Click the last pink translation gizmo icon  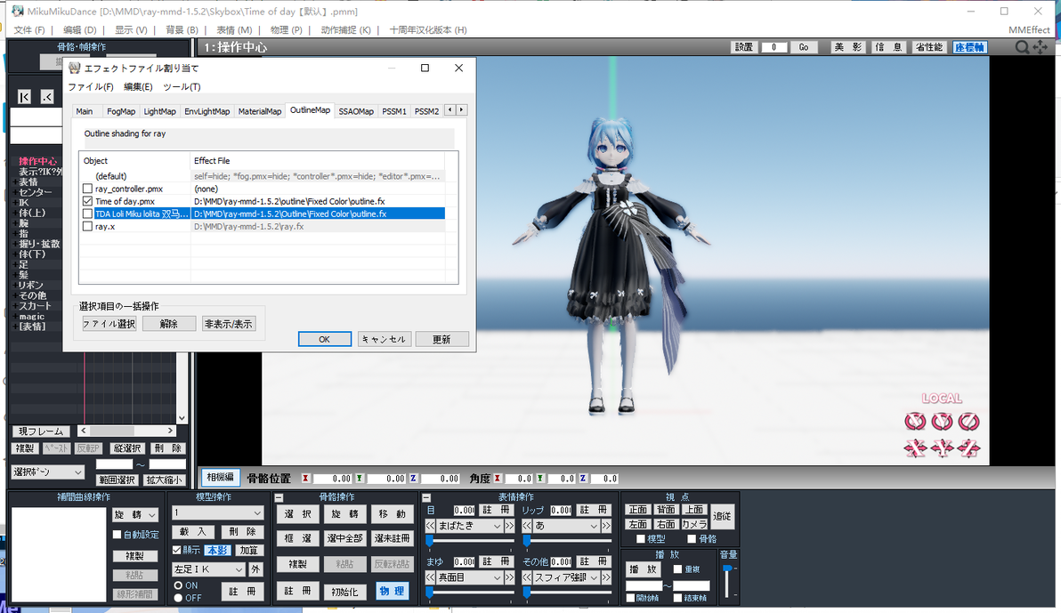pyautogui.click(x=968, y=448)
